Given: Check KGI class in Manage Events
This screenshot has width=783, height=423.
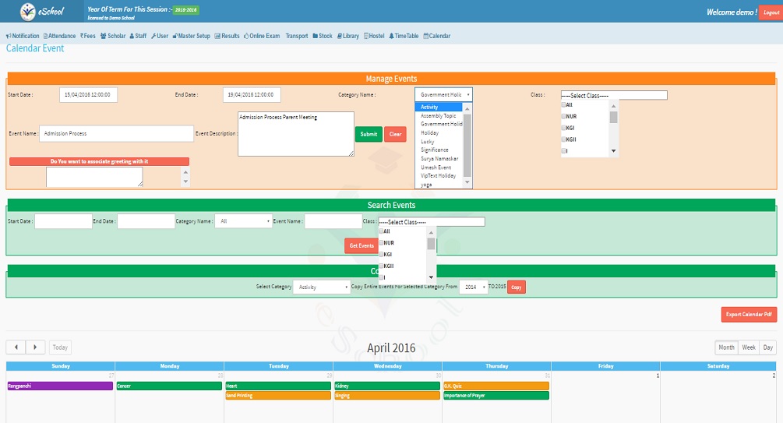Looking at the screenshot, I should 563,128.
